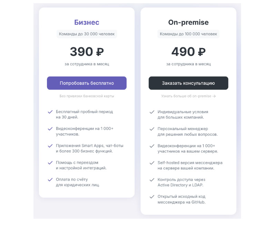Click checkmark next to "Приложения Smart Apps"
This screenshot has height=230, width=270.
click(50, 145)
